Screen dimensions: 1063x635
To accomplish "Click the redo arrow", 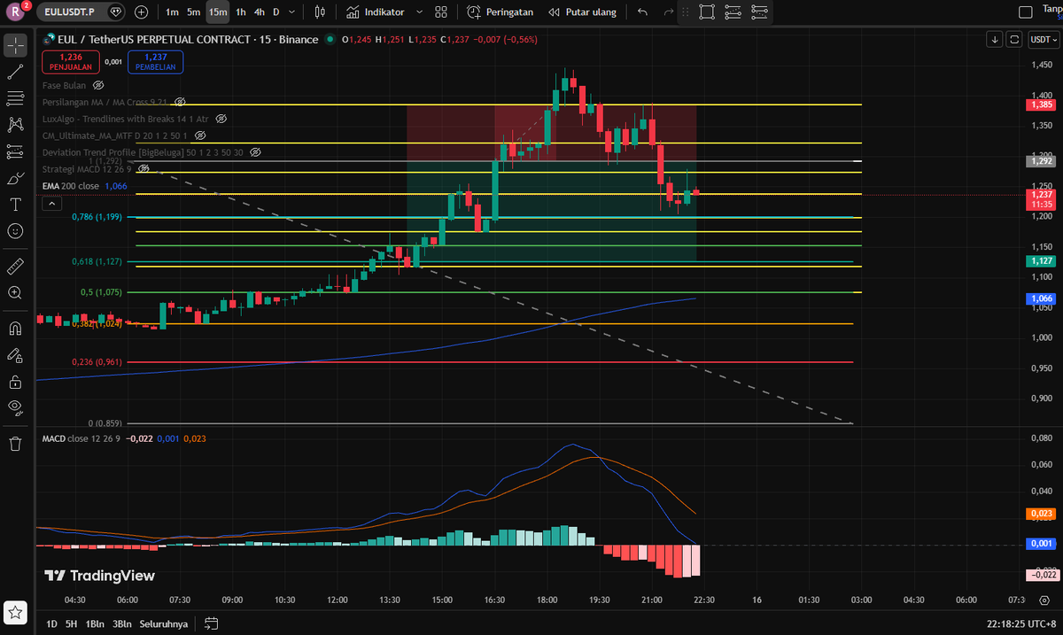I will tap(669, 12).
